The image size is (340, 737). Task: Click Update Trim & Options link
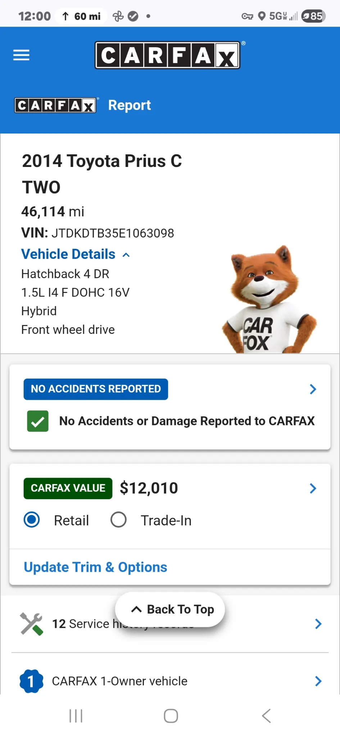[x=95, y=567]
